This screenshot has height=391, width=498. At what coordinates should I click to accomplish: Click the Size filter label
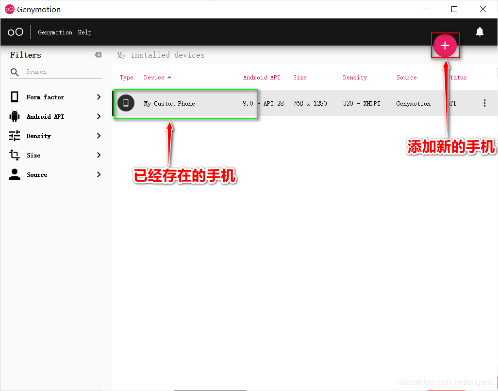point(33,156)
